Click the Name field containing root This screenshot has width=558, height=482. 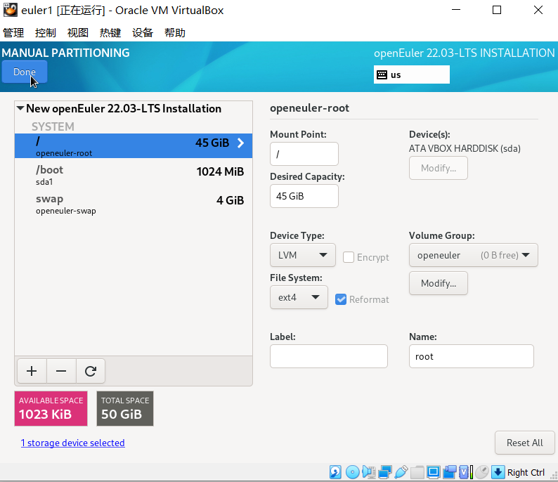471,356
